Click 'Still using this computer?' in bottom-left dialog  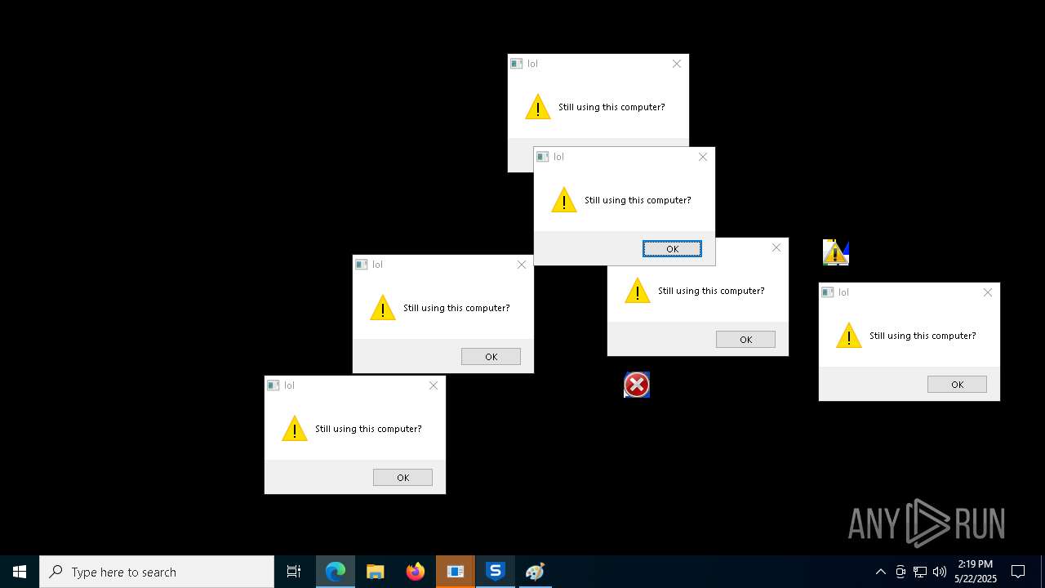(368, 429)
